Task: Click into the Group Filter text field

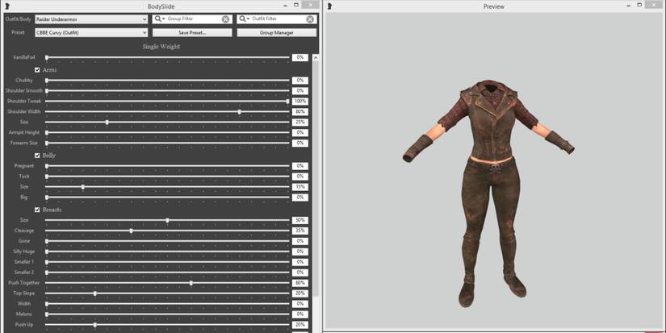Action: click(194, 19)
